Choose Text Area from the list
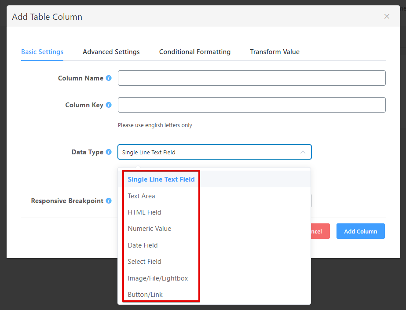Viewport: 406px width, 310px height. point(142,196)
